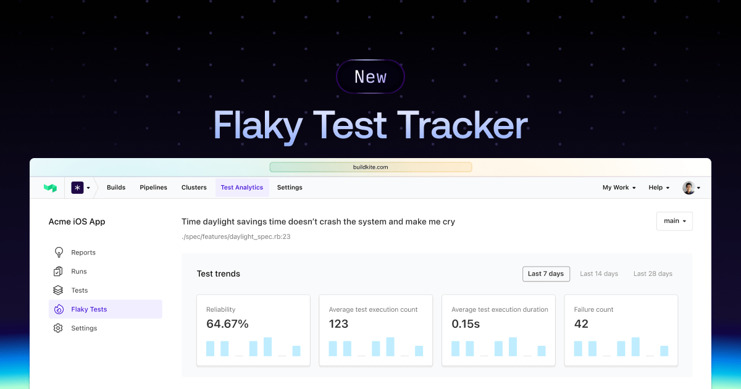Select the Flaky Tests flame icon
This screenshot has width=741, height=389.
tap(58, 309)
